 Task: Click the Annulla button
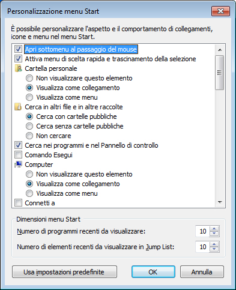(x=202, y=272)
